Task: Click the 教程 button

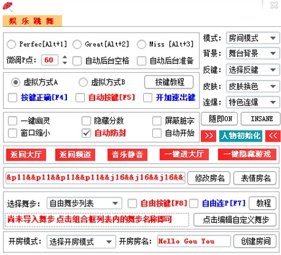Action: click(263, 203)
